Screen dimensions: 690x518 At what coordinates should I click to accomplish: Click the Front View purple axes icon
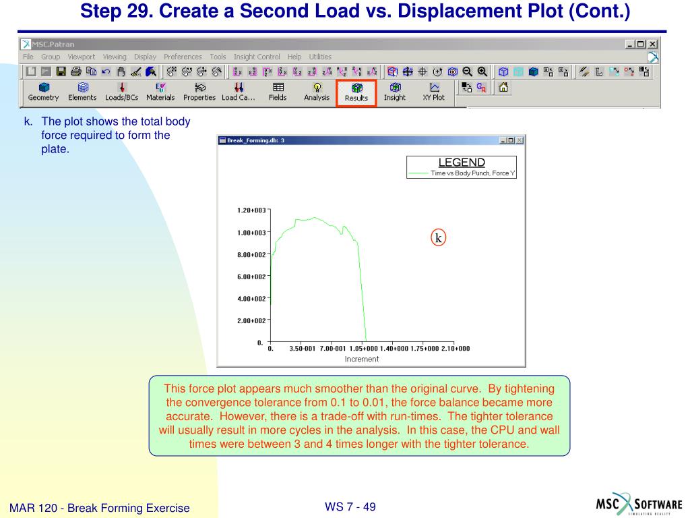238,71
